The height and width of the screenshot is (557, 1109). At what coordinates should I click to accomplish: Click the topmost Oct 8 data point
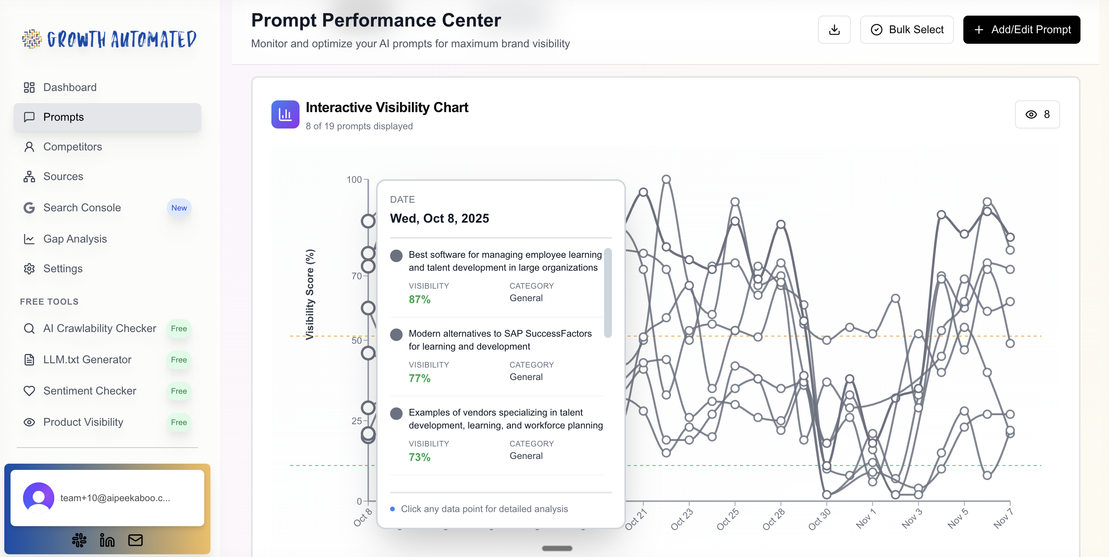(368, 221)
